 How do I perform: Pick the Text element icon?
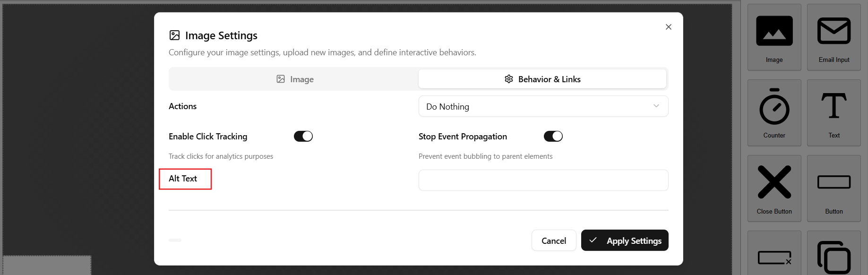tap(834, 106)
